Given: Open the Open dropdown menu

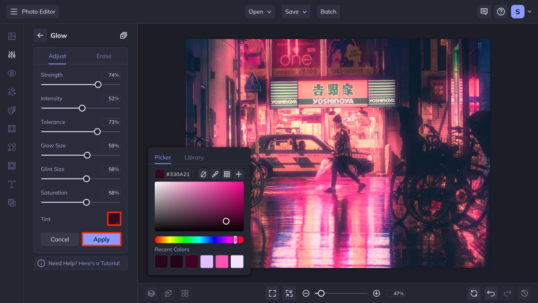Looking at the screenshot, I should tap(260, 11).
